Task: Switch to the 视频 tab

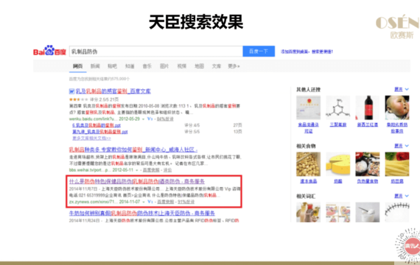Action: pos(181,66)
